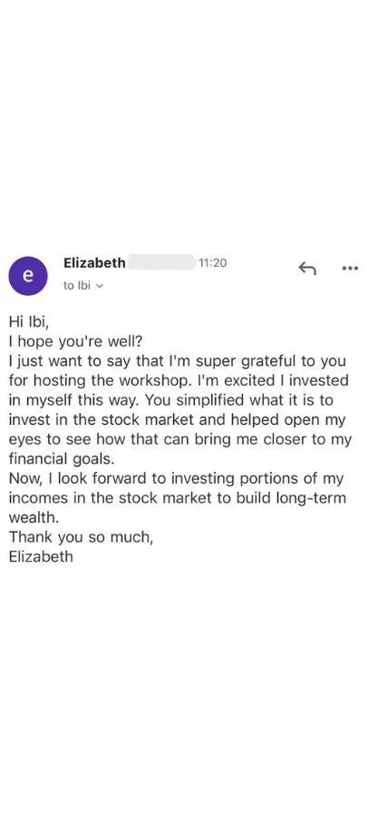Click the Elizabeth signature at message end
Viewport: 368px width, 815px height.
[x=41, y=556]
